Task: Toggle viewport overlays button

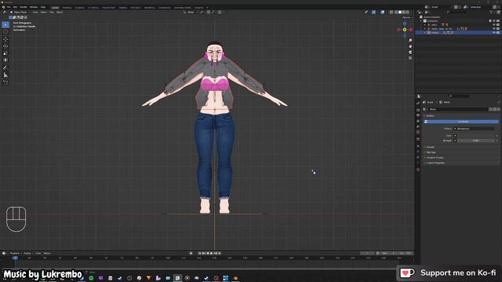Action: [x=383, y=13]
